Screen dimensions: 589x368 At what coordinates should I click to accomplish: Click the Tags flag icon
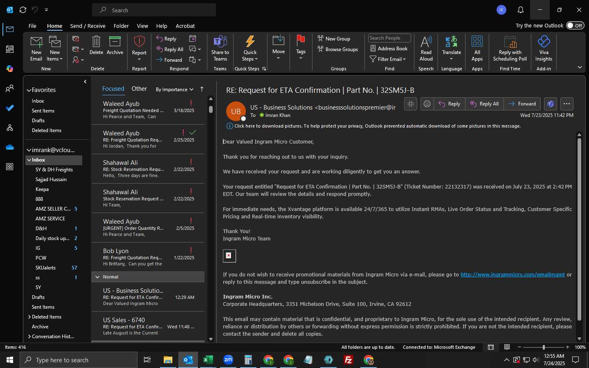pyautogui.click(x=301, y=41)
